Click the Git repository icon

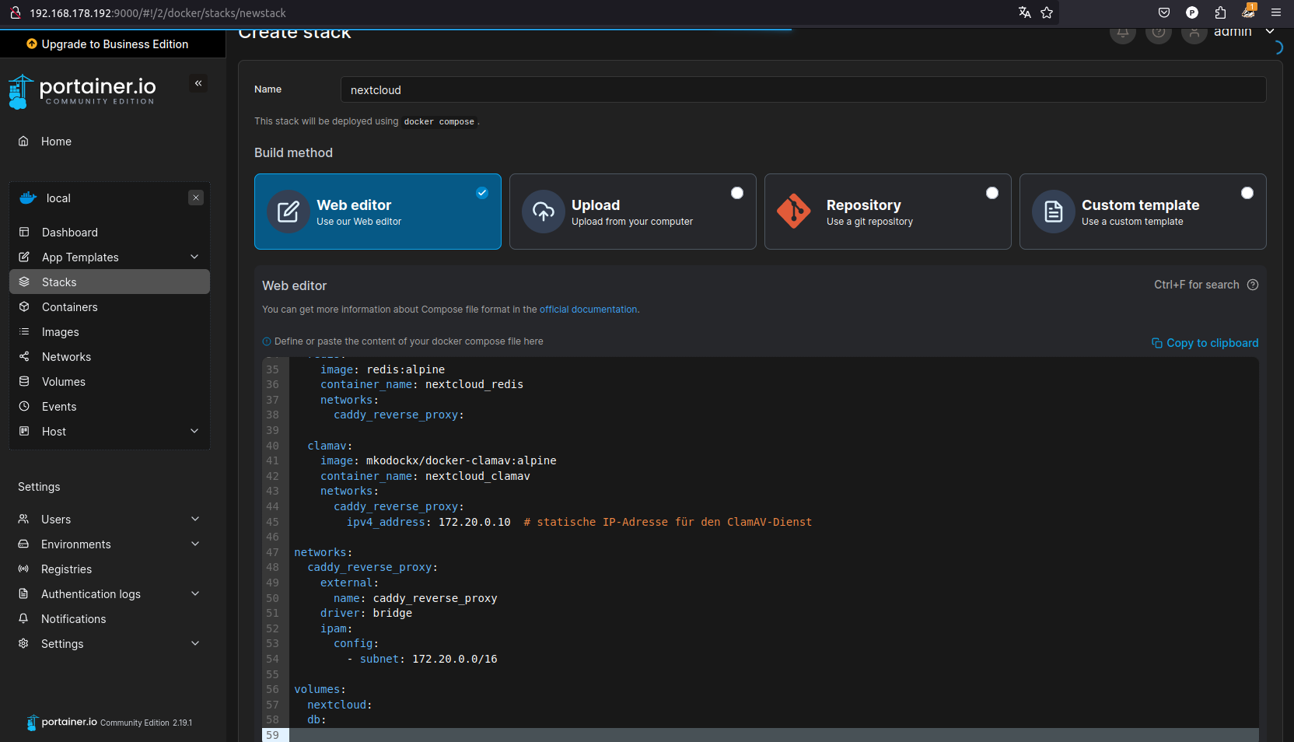pos(793,212)
